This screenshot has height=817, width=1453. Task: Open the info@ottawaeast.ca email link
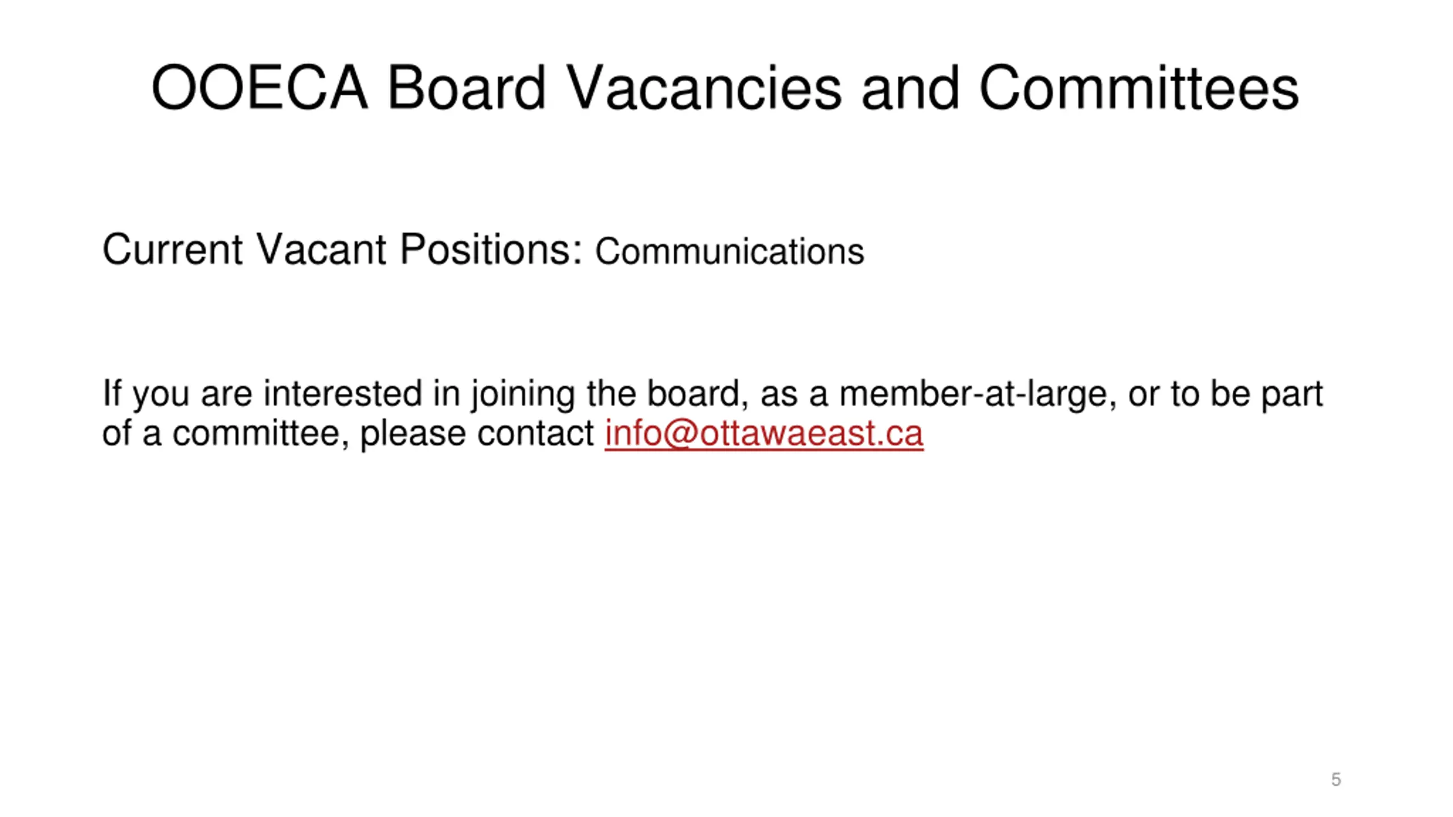click(x=764, y=433)
